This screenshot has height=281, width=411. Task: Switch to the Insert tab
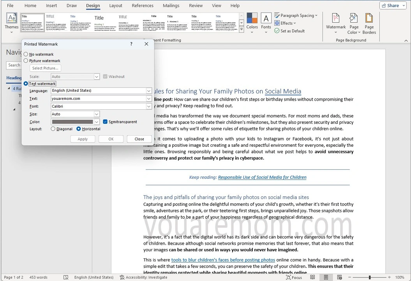(51, 5)
